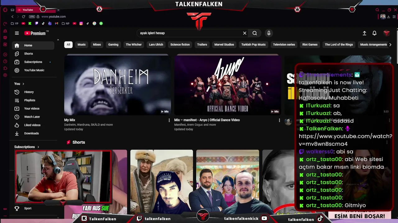Select the 'Gaming' filter chip
The height and width of the screenshot is (223, 398).
(113, 45)
